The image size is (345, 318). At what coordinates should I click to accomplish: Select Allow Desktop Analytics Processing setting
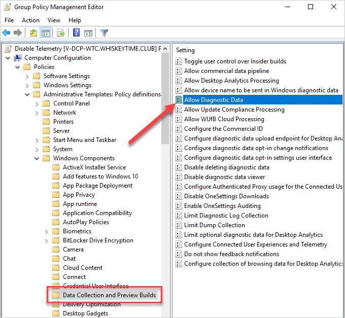click(231, 81)
